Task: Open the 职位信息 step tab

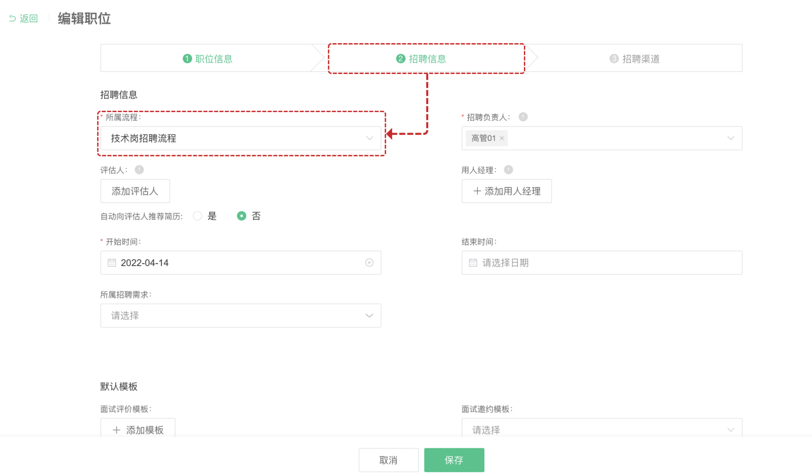Action: [x=208, y=59]
